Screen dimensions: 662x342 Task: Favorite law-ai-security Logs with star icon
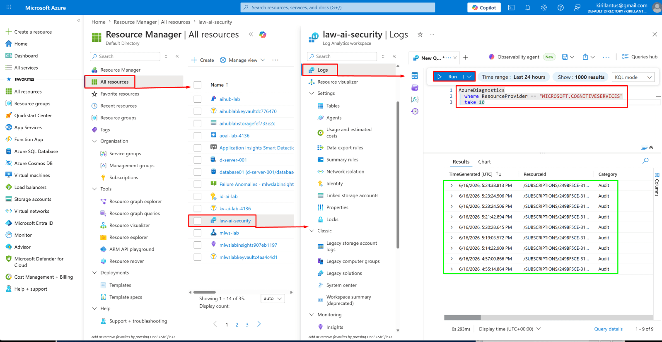click(x=420, y=34)
